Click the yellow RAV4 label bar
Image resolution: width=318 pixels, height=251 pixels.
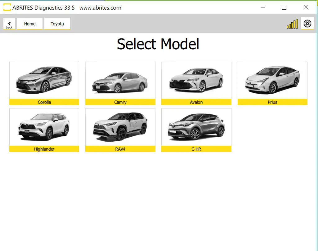[120, 149]
